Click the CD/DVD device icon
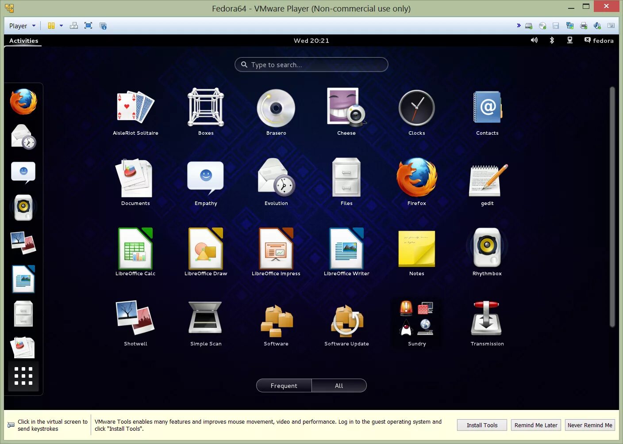Screen dimensions: 623x444 542,26
